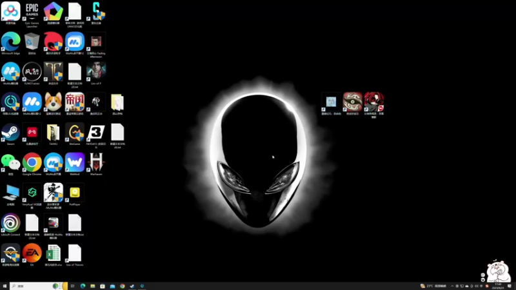Open the Epic Games Launcher shortcut

[x=32, y=14]
